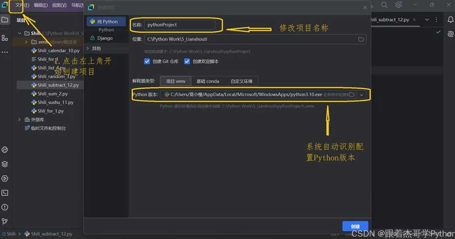Expand the .venv folder node
The height and width of the screenshot is (239, 455).
(x=26, y=42)
